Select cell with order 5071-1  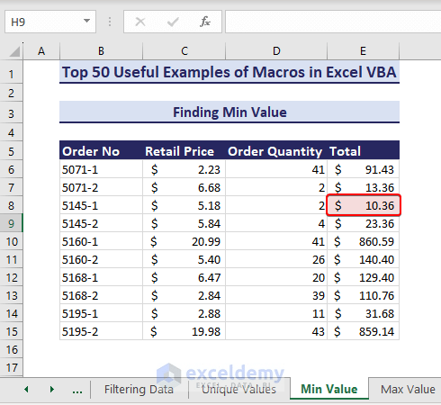pos(101,169)
